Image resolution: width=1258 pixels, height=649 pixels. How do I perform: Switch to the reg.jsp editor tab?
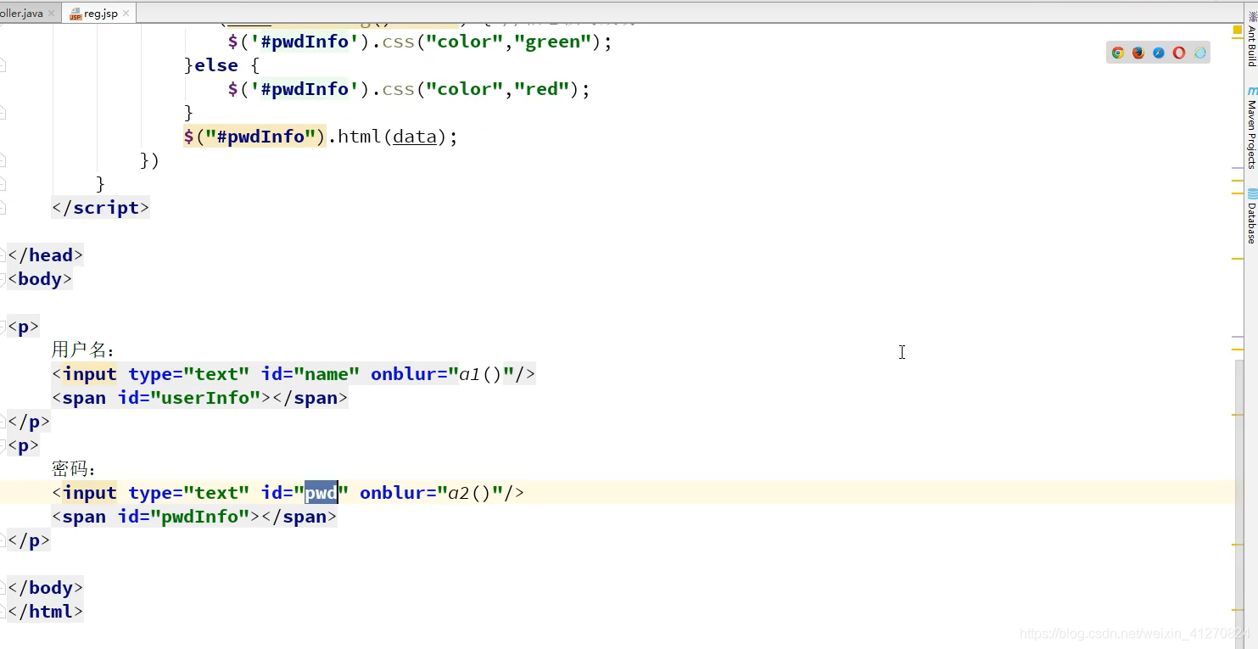[100, 14]
